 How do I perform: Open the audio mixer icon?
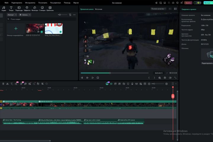pyautogui.click(x=136, y=84)
